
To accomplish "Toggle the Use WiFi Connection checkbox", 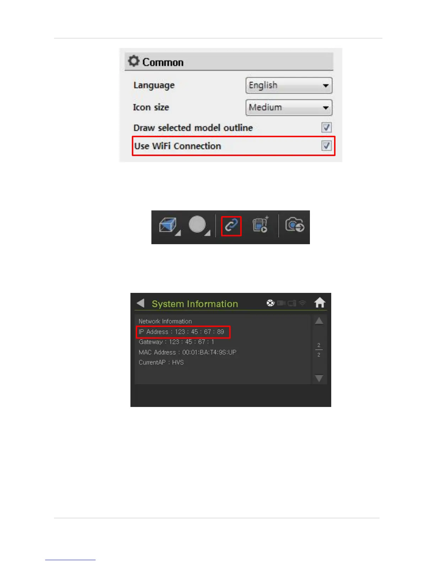I will (x=326, y=146).
